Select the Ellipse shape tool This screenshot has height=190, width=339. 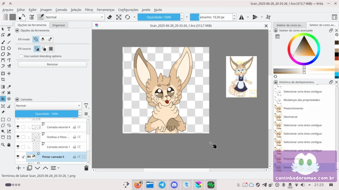click(x=9, y=48)
